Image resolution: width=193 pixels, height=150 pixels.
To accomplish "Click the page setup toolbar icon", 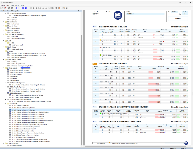I will (x=53, y=8).
